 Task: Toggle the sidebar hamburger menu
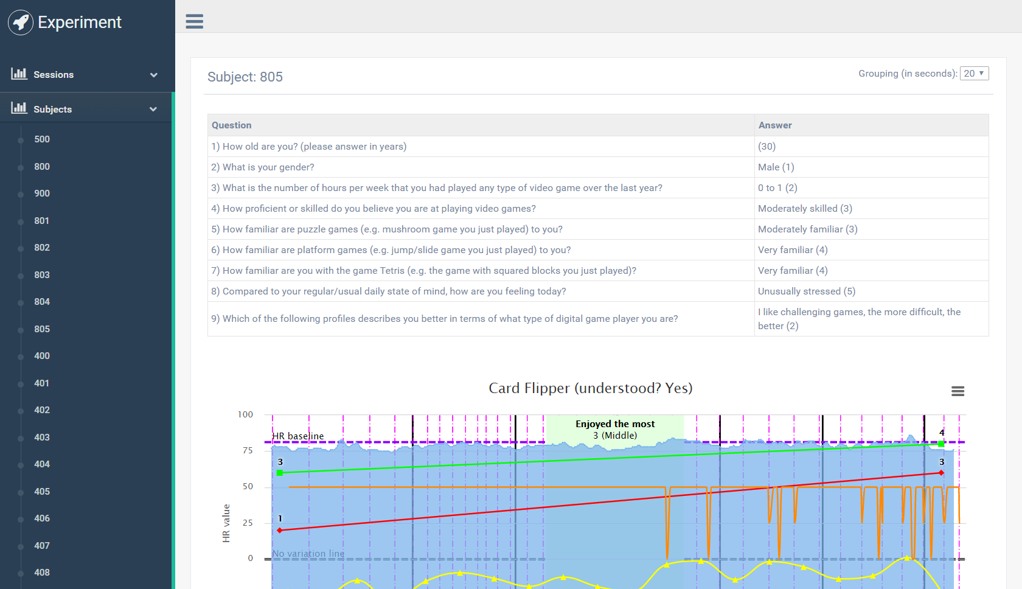(195, 21)
